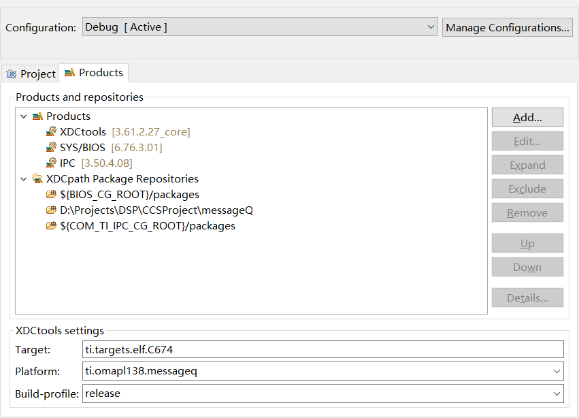This screenshot has height=418, width=579.
Task: Click the XDCtools product gear icon
Action: [x=52, y=132]
